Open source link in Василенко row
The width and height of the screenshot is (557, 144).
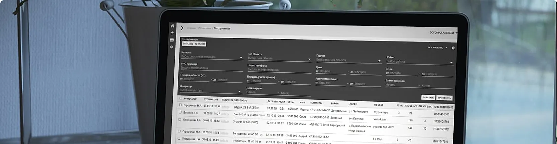pyautogui.click(x=225, y=114)
